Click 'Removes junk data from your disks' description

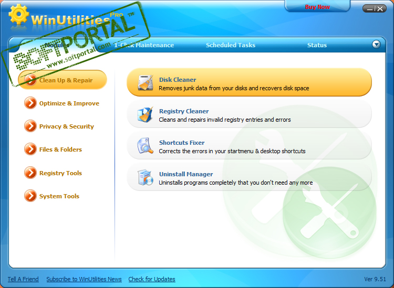pyautogui.click(x=234, y=88)
